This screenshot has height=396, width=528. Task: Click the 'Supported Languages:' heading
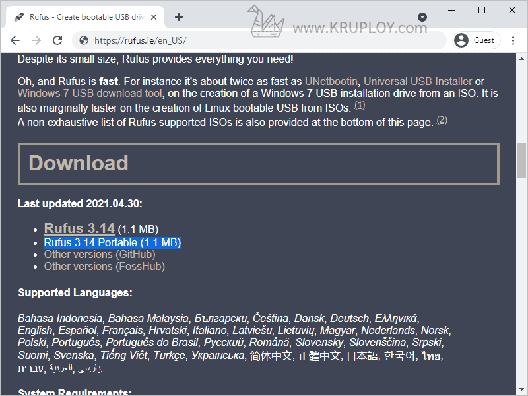75,292
